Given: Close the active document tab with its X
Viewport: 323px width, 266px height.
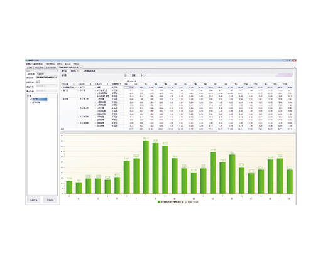Looking at the screenshot, I should [81, 67].
